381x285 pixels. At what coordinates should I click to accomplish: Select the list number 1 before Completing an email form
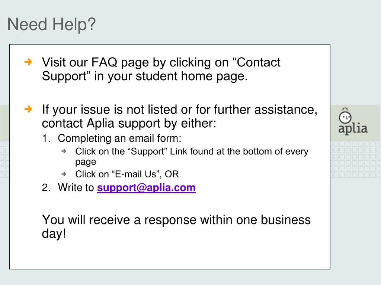[x=46, y=138]
